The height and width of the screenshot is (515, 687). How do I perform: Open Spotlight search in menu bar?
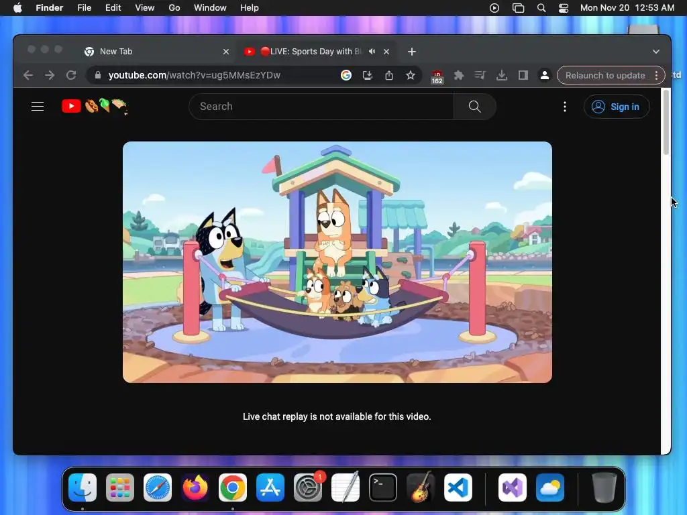pyautogui.click(x=541, y=8)
